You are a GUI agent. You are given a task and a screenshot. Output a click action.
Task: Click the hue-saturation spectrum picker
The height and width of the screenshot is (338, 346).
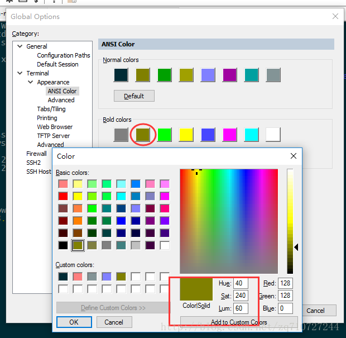(x=229, y=221)
